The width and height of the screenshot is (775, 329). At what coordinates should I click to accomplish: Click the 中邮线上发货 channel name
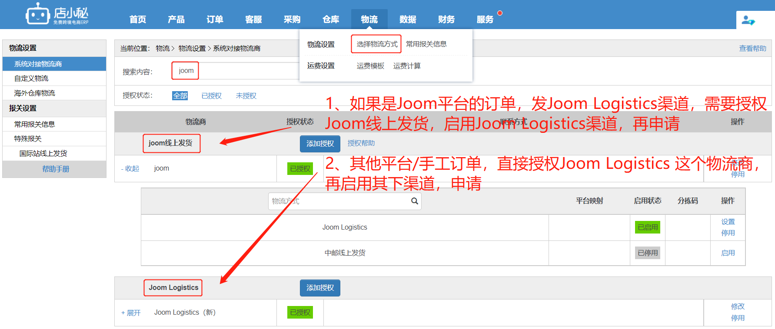[x=345, y=253]
